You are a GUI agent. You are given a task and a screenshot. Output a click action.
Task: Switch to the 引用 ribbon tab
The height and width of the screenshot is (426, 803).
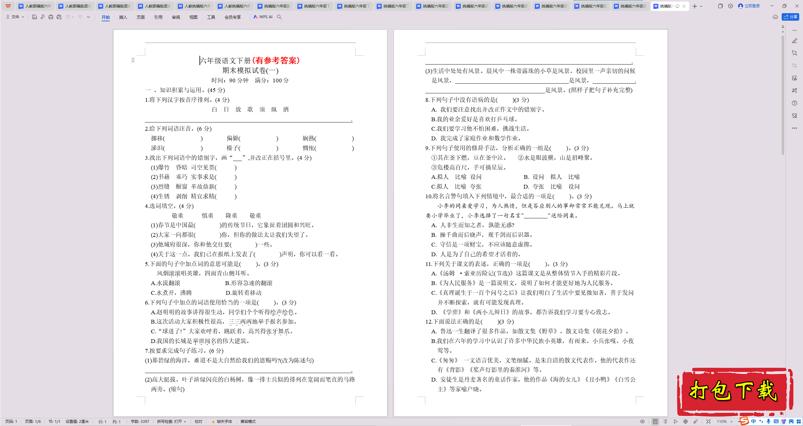click(x=158, y=17)
